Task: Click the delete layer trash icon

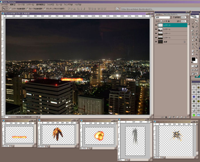Action: point(186,117)
